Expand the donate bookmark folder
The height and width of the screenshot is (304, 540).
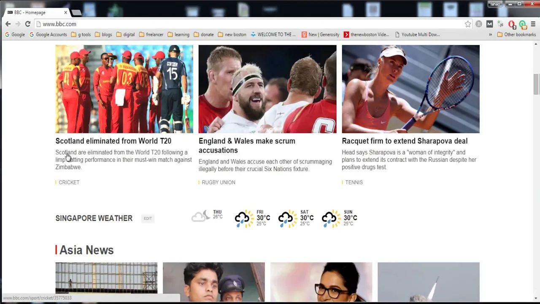(204, 35)
